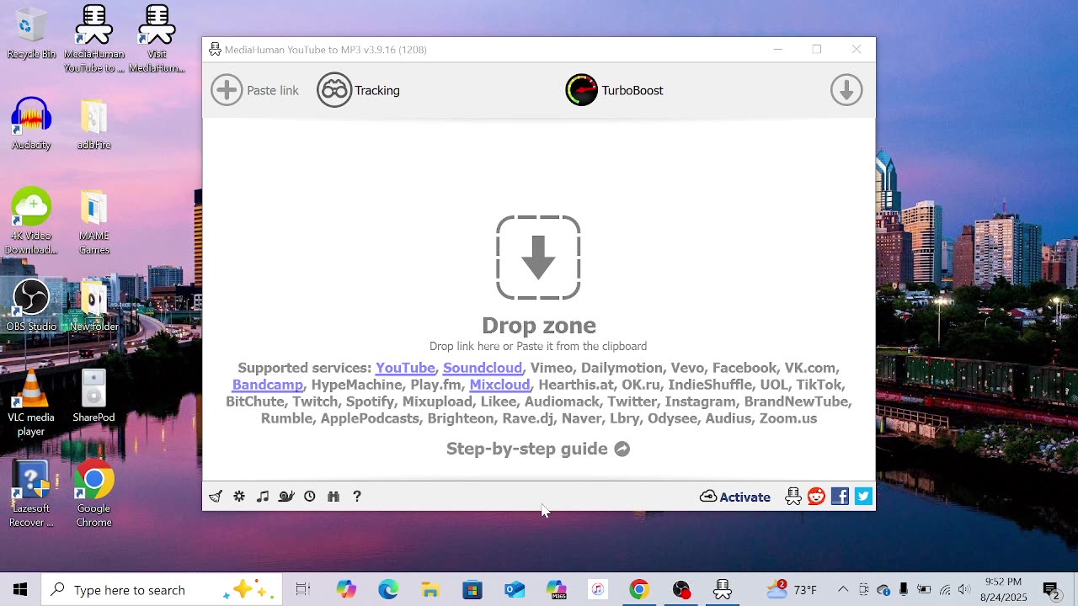Open the Soundcloud supported service link
This screenshot has height=606, width=1078.
(x=483, y=368)
